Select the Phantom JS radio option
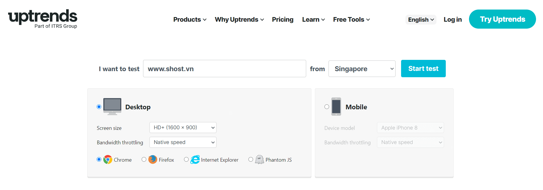 (x=251, y=159)
